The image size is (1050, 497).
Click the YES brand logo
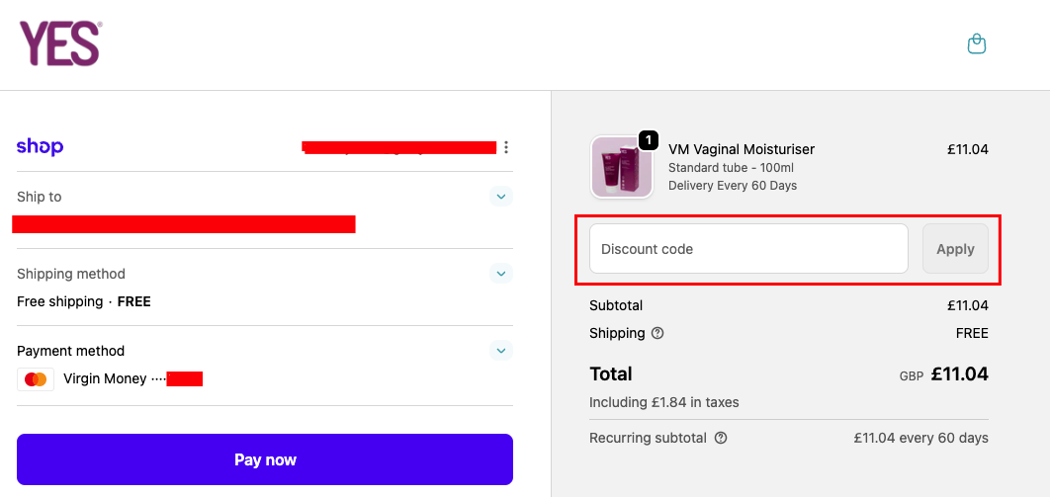point(60,44)
